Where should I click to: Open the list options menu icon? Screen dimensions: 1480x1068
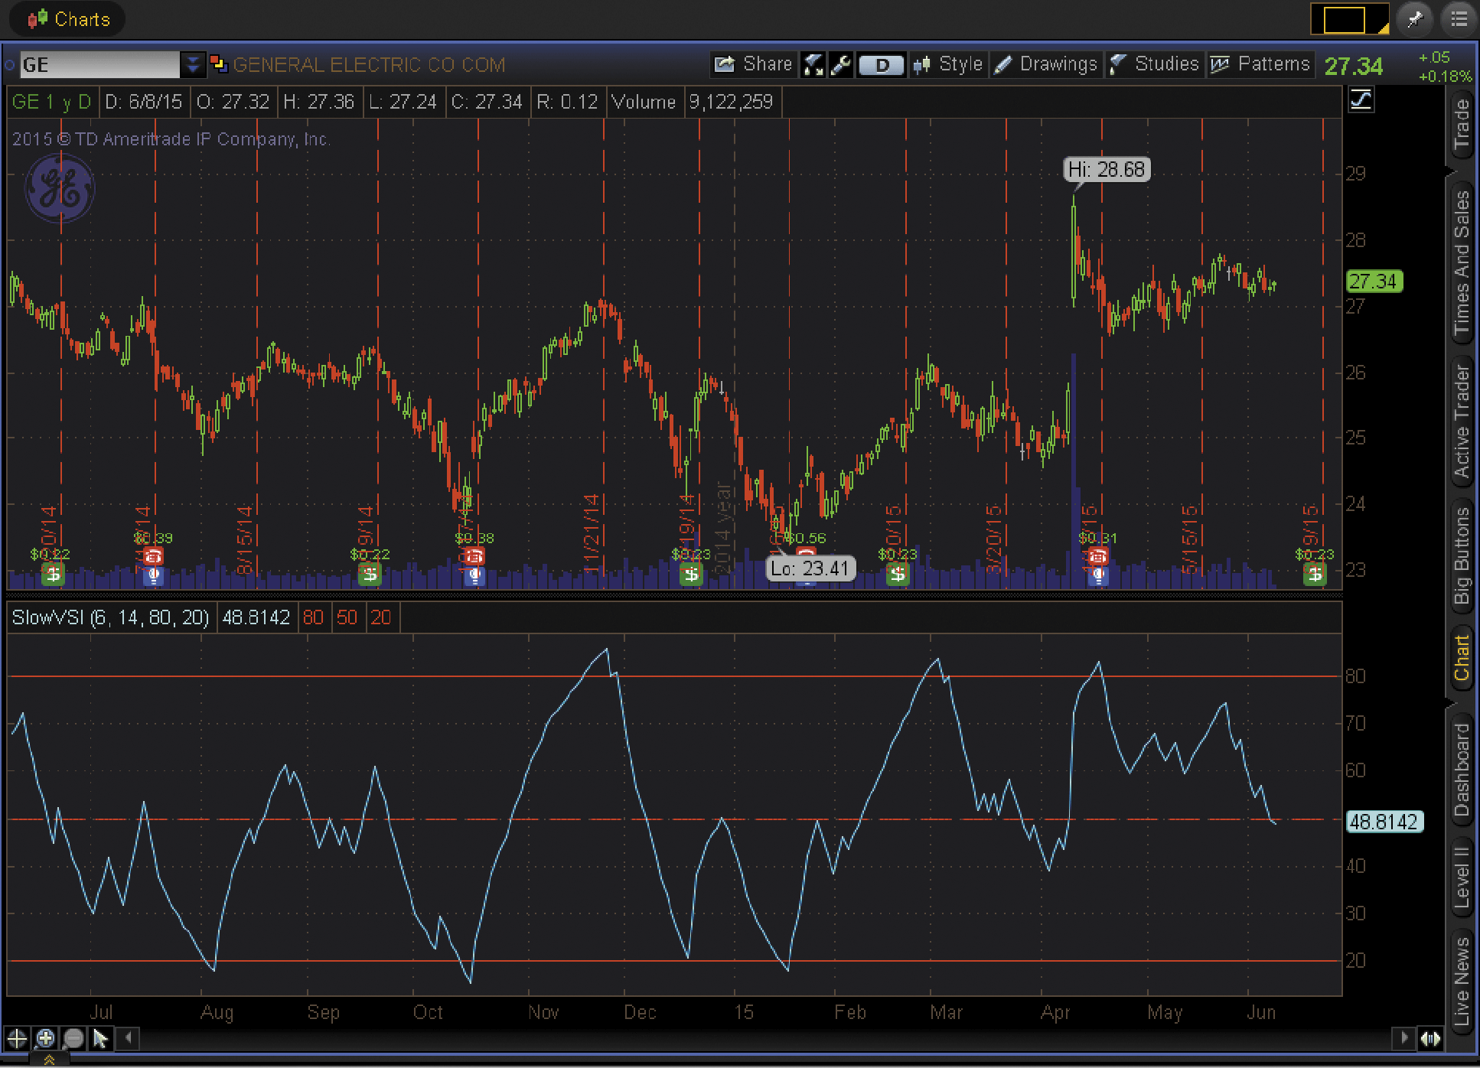click(1459, 19)
